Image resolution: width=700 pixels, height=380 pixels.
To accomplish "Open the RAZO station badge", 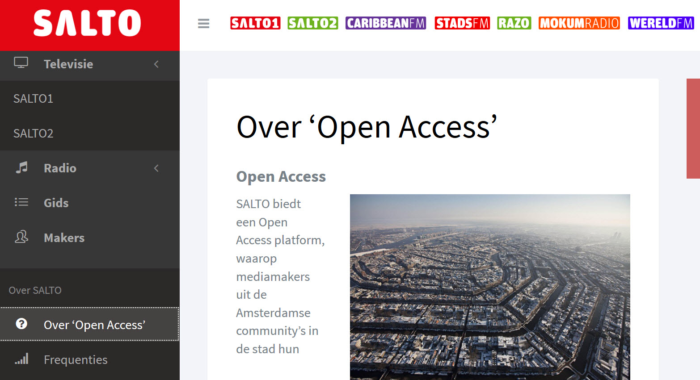I will click(x=514, y=23).
